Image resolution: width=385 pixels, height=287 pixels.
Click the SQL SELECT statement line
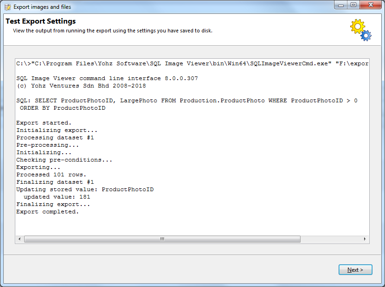tap(186, 100)
